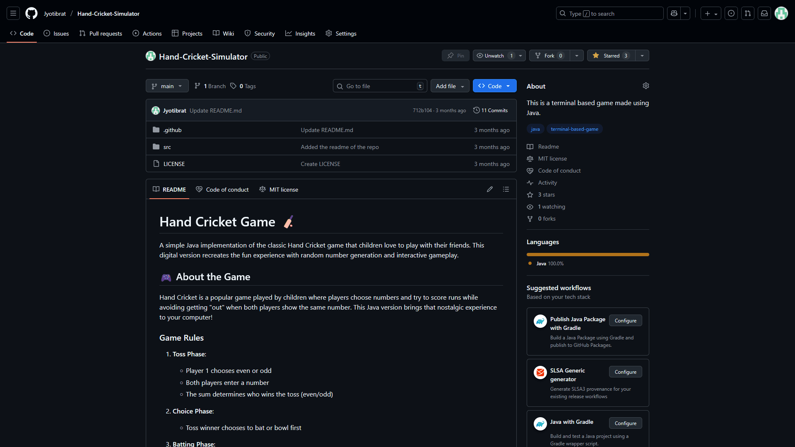Toggle the Starred button
Viewport: 795px width, 447px height.
(611, 55)
